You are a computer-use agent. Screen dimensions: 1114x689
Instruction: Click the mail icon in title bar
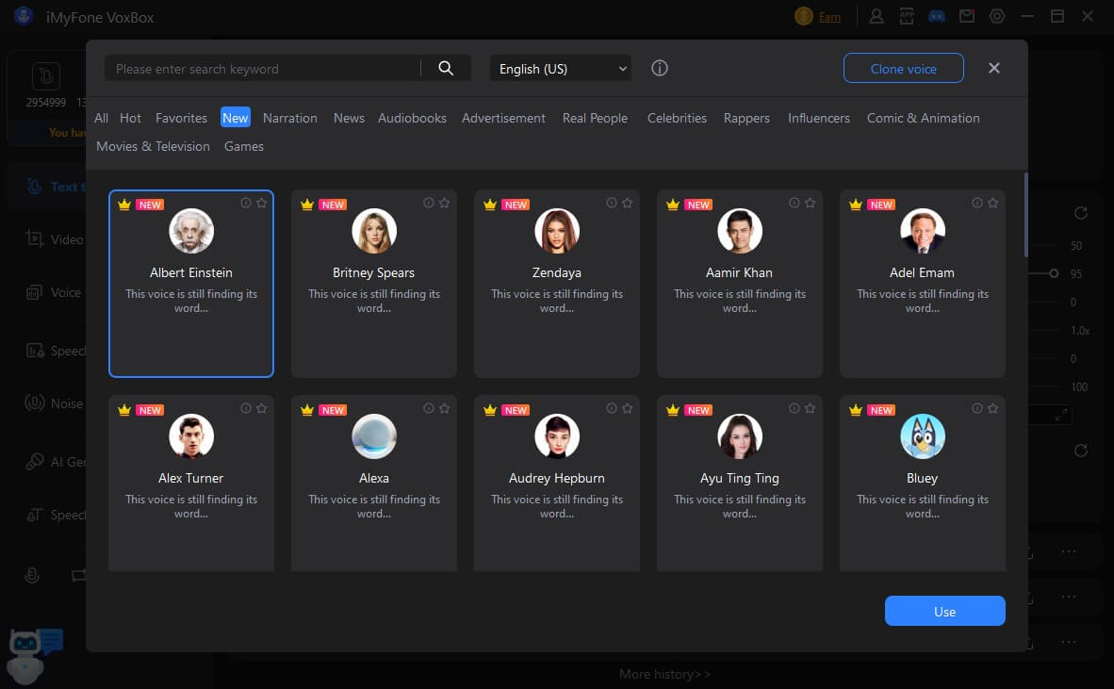[x=966, y=16]
